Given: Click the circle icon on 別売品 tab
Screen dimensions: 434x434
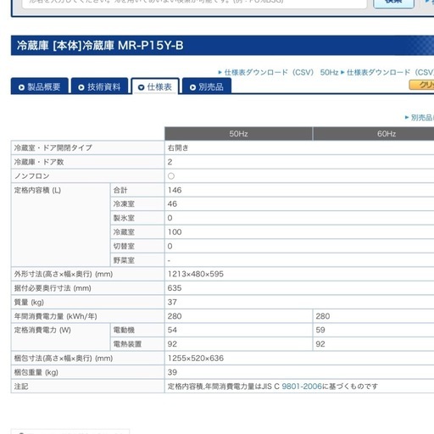Looking at the screenshot, I should click(x=192, y=87).
